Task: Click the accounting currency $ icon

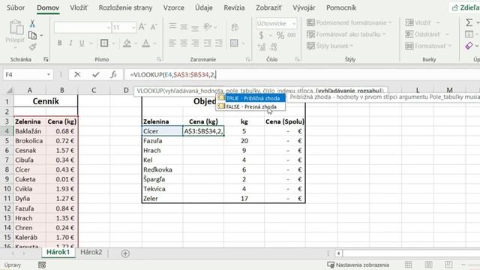Action: pyautogui.click(x=261, y=35)
